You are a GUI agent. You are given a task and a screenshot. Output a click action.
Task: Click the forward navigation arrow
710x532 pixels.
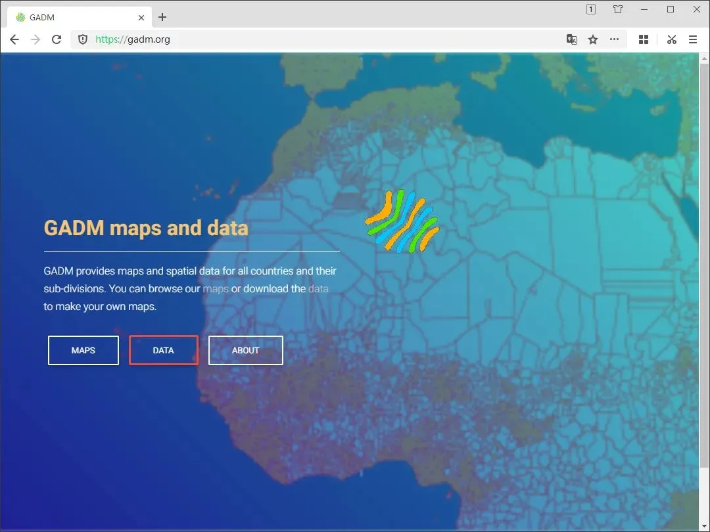coord(35,39)
